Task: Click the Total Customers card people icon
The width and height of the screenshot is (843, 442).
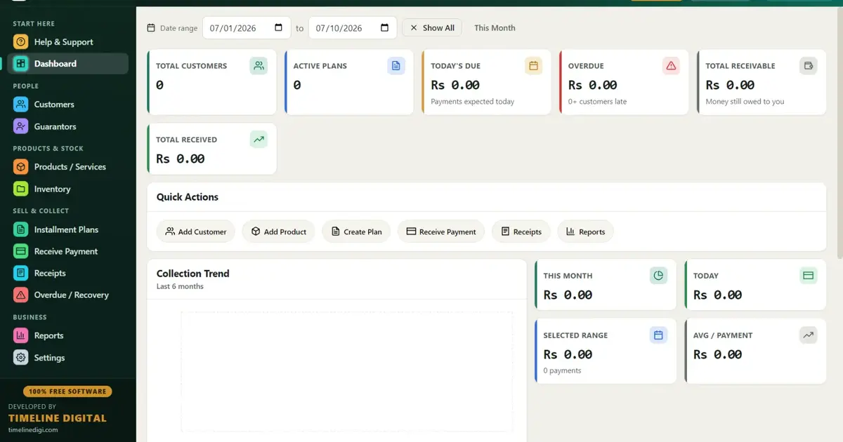Action: coord(259,66)
